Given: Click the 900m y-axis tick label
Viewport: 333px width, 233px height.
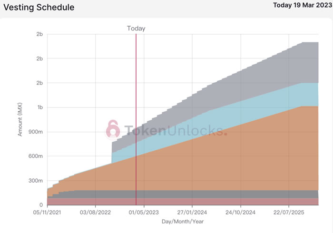Looking at the screenshot, I should [x=36, y=132].
